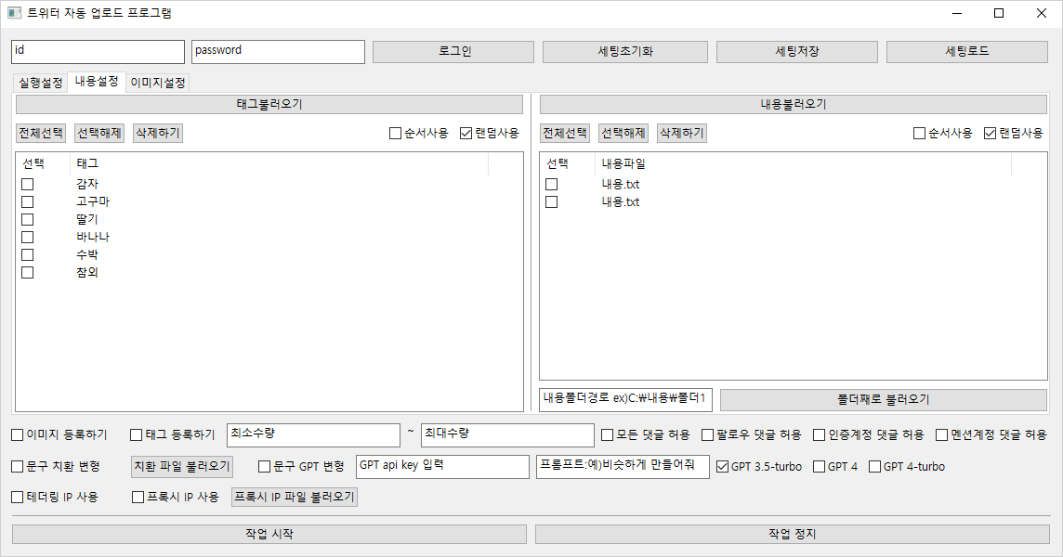The width and height of the screenshot is (1063, 557).
Task: Check the second 내용.txt checkbox
Action: (x=552, y=202)
